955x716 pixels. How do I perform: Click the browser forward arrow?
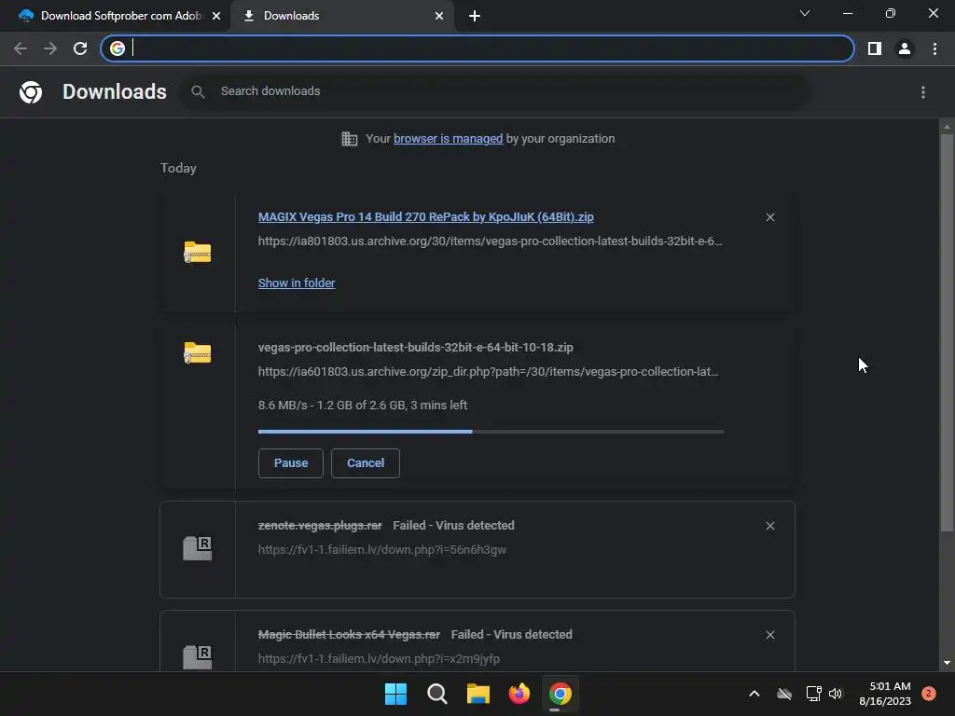point(50,48)
